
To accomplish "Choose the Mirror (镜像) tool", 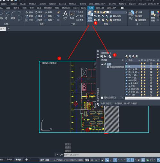I will pyautogui.click(x=39, y=16).
